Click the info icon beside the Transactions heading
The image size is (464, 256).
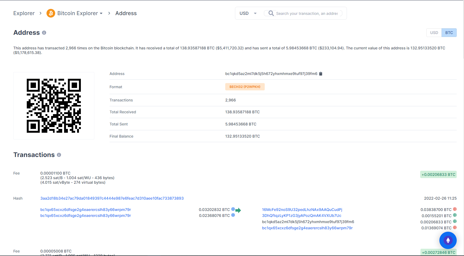point(59,155)
